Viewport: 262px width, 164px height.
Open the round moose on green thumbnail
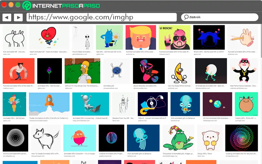(x=246, y=104)
